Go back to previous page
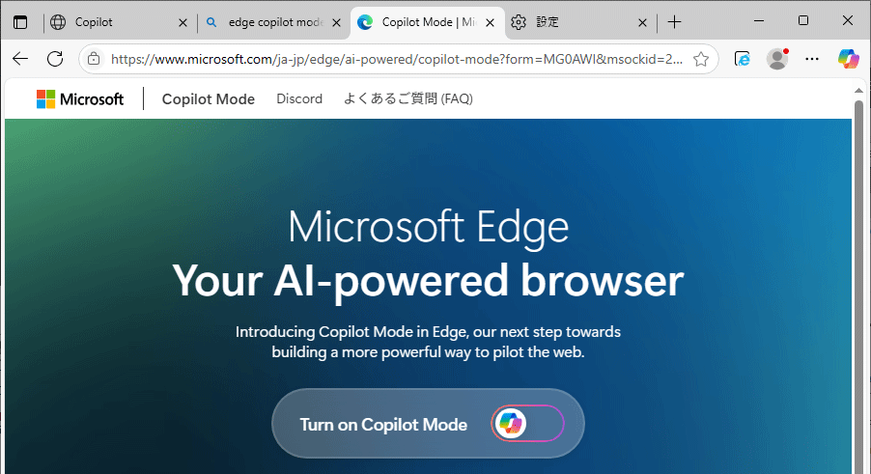 20,59
